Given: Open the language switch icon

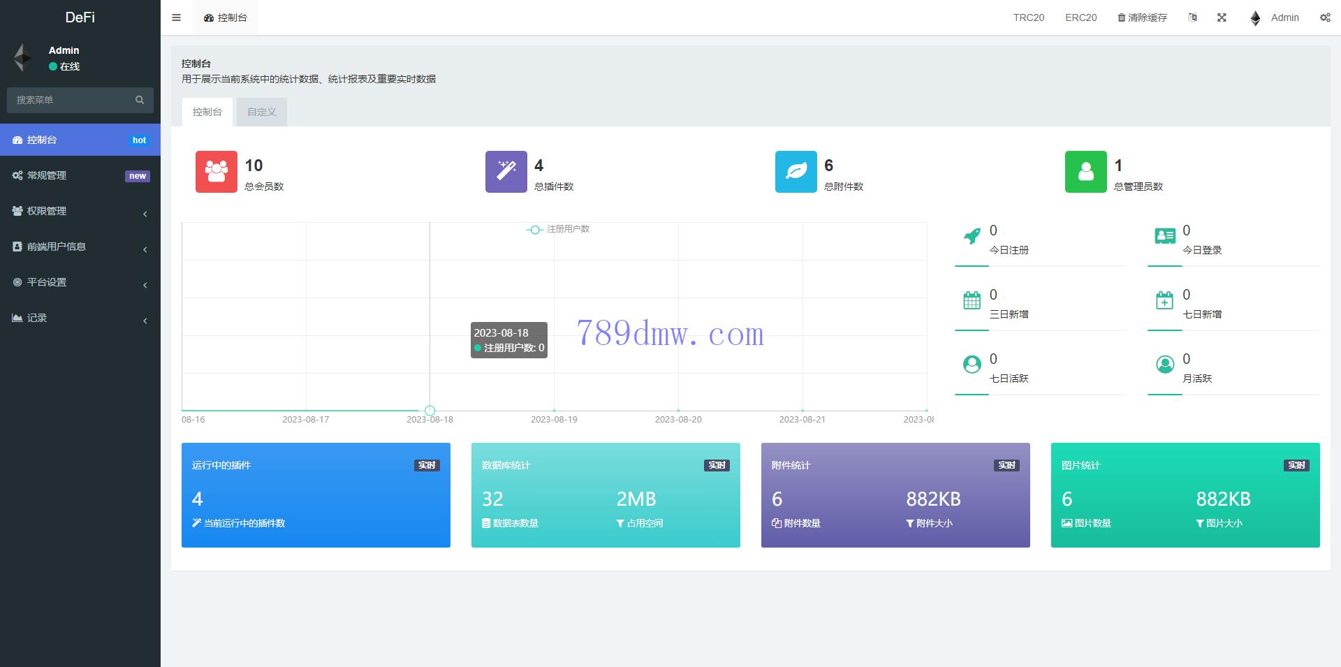Looking at the screenshot, I should pyautogui.click(x=1192, y=17).
